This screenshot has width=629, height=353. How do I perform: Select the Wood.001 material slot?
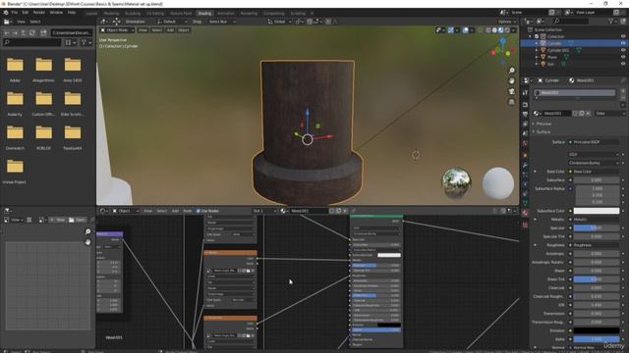574,93
